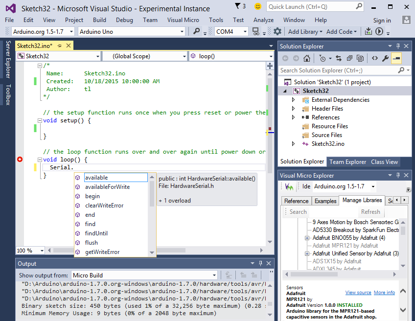Viewport: 415px width, 321px height.
Task: Click the last icon in the Output toolbar
Action: (x=254, y=275)
